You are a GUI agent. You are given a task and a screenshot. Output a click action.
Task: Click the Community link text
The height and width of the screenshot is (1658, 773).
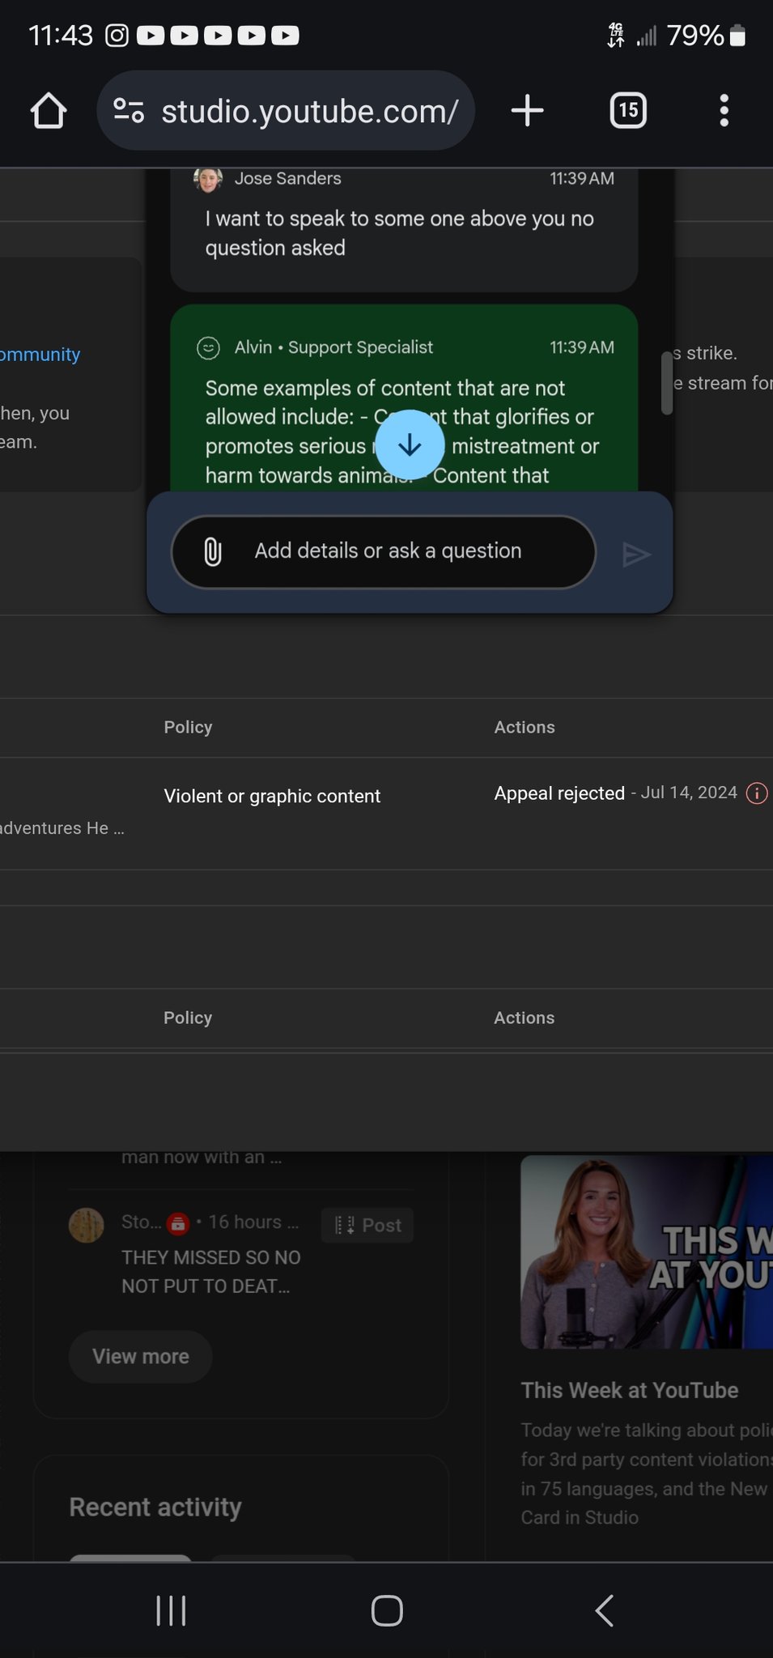40,355
